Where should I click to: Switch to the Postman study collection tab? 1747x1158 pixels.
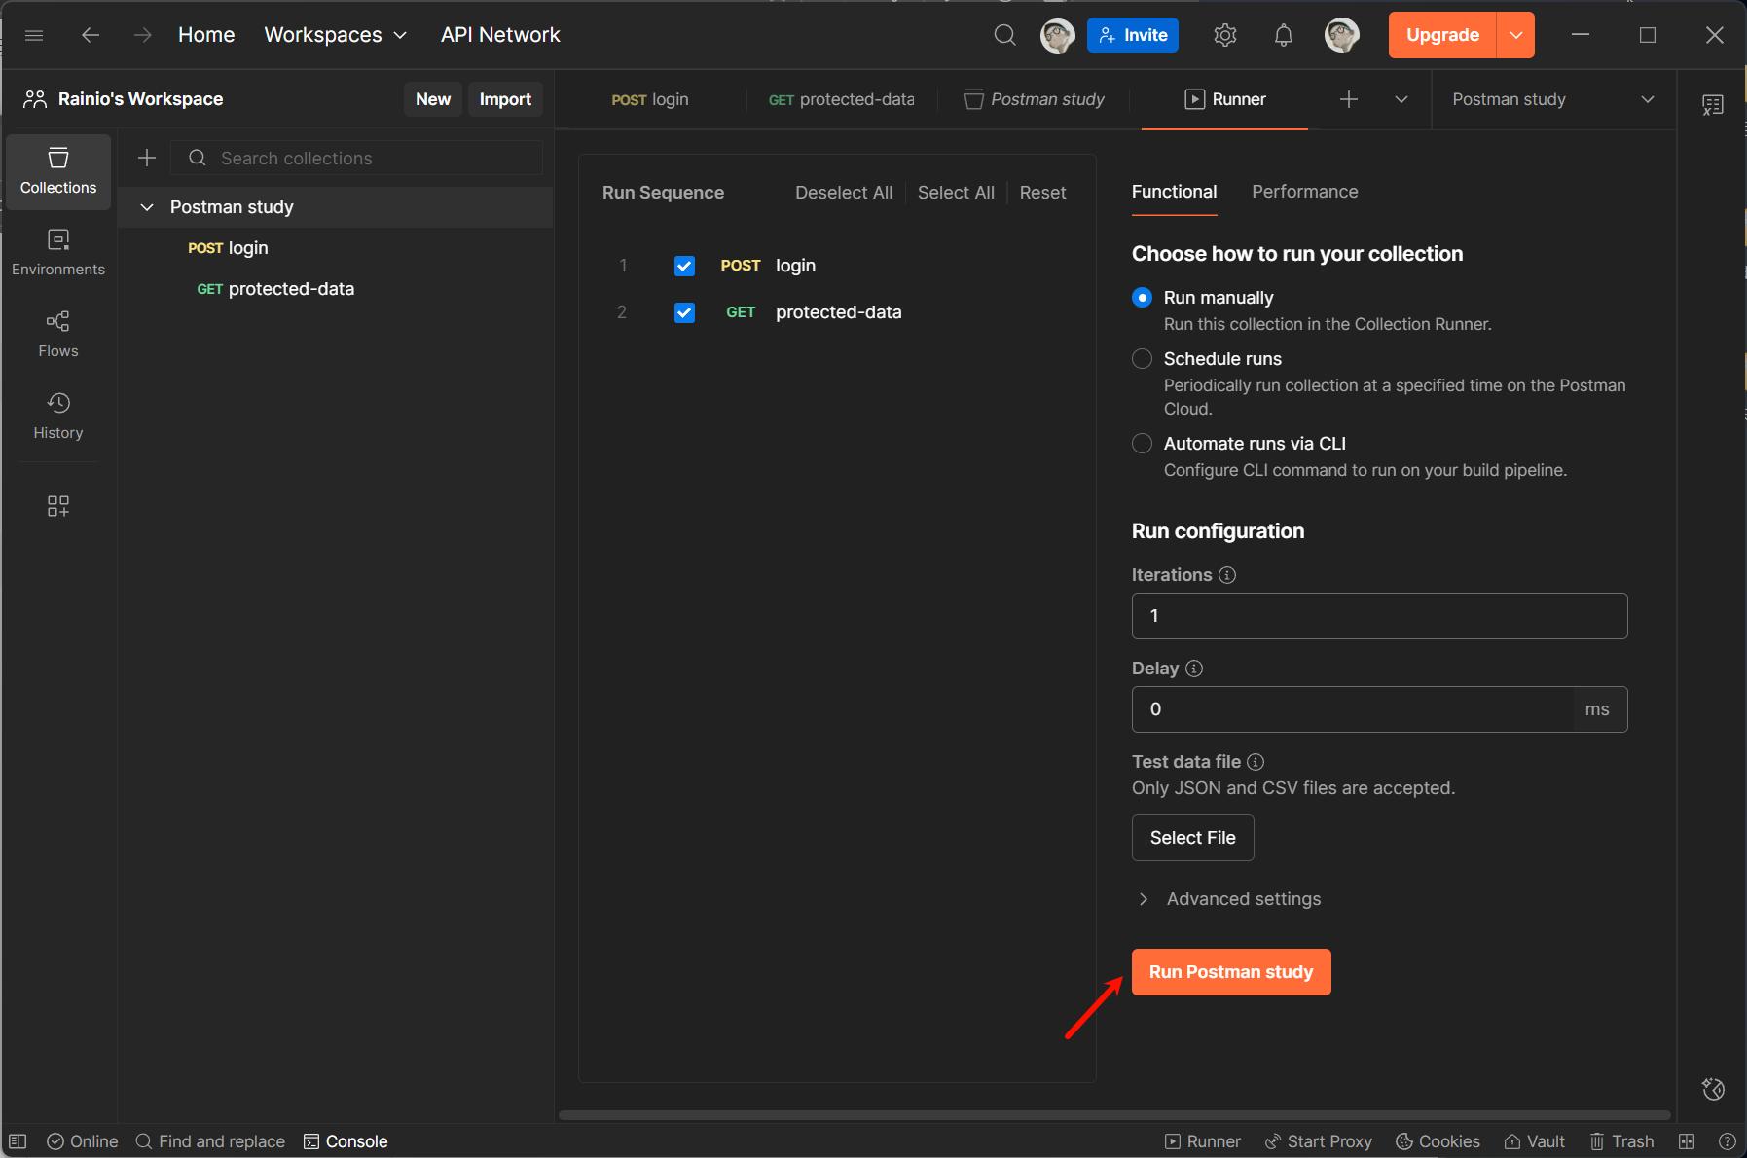pyautogui.click(x=1035, y=99)
